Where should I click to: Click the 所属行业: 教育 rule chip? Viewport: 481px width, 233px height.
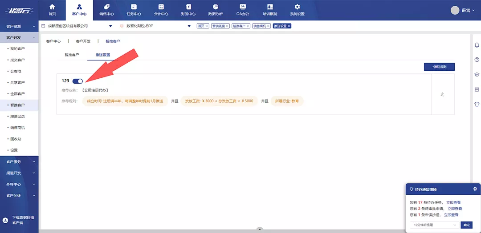click(x=287, y=101)
